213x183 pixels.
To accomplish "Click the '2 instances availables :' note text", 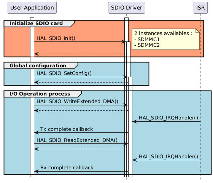I will (163, 33).
